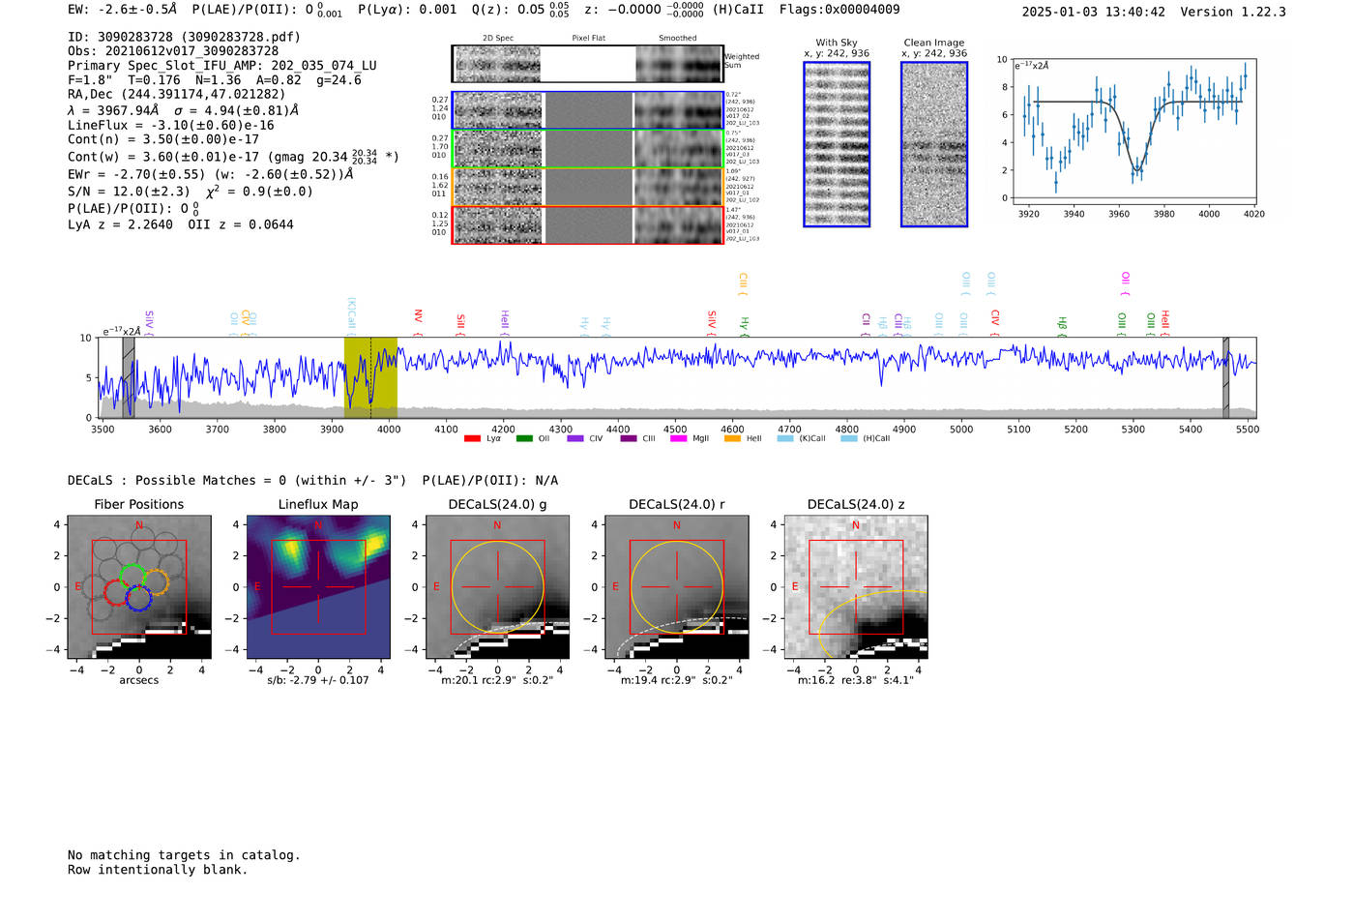Click the grey hatched band near 3540
The image size is (1354, 922).
pos(129,377)
